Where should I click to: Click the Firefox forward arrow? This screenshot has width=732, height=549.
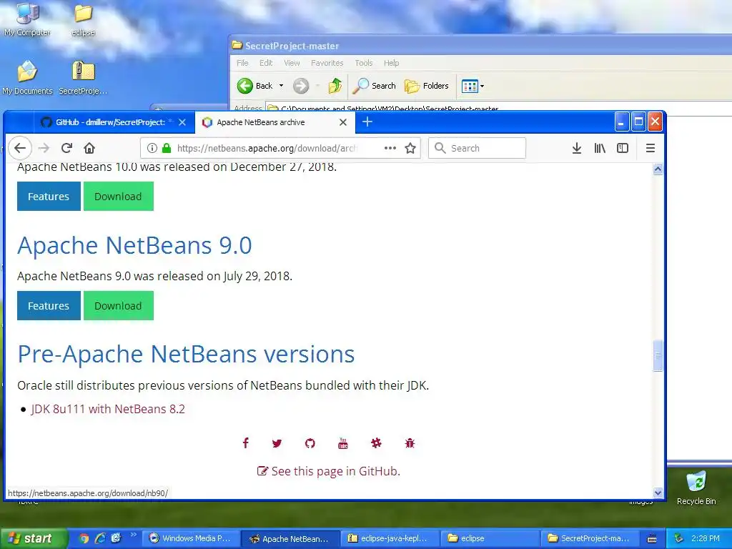pos(44,148)
